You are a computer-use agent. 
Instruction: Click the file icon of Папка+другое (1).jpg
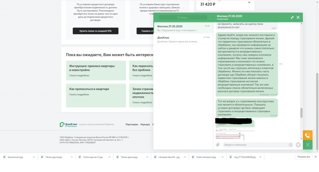(x=80, y=157)
